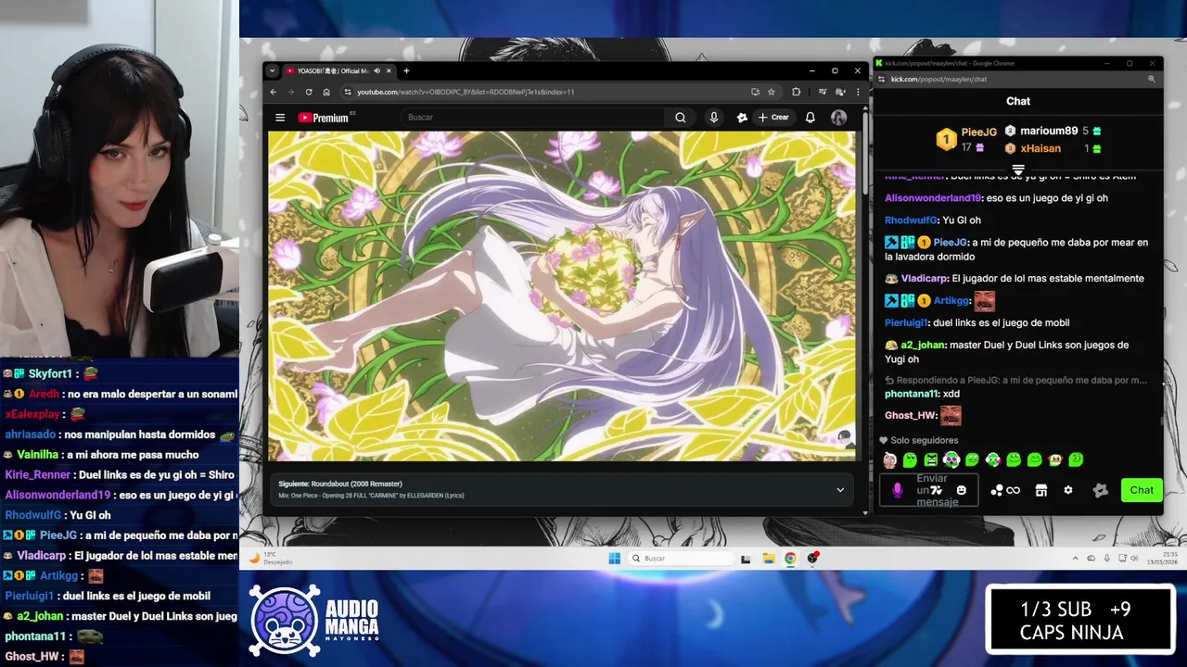
Task: Open the bubbles points icon in chat bar
Action: point(997,490)
